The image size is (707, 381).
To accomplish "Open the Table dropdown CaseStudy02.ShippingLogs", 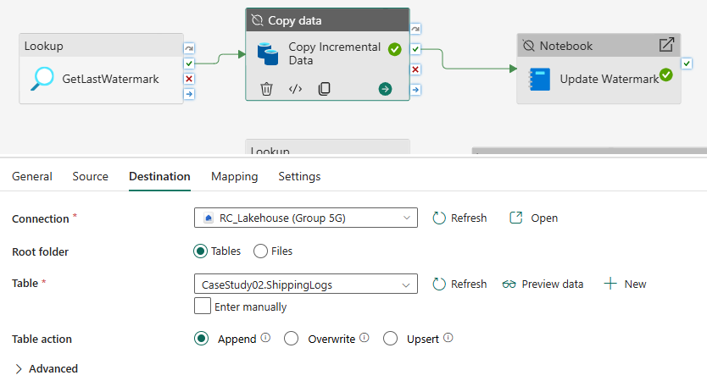I will [x=306, y=284].
